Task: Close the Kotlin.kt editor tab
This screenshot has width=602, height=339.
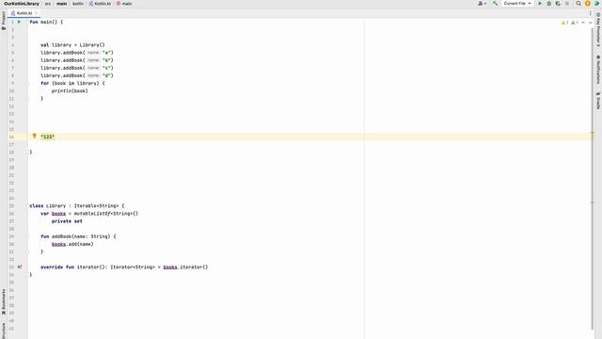Action: [37, 13]
